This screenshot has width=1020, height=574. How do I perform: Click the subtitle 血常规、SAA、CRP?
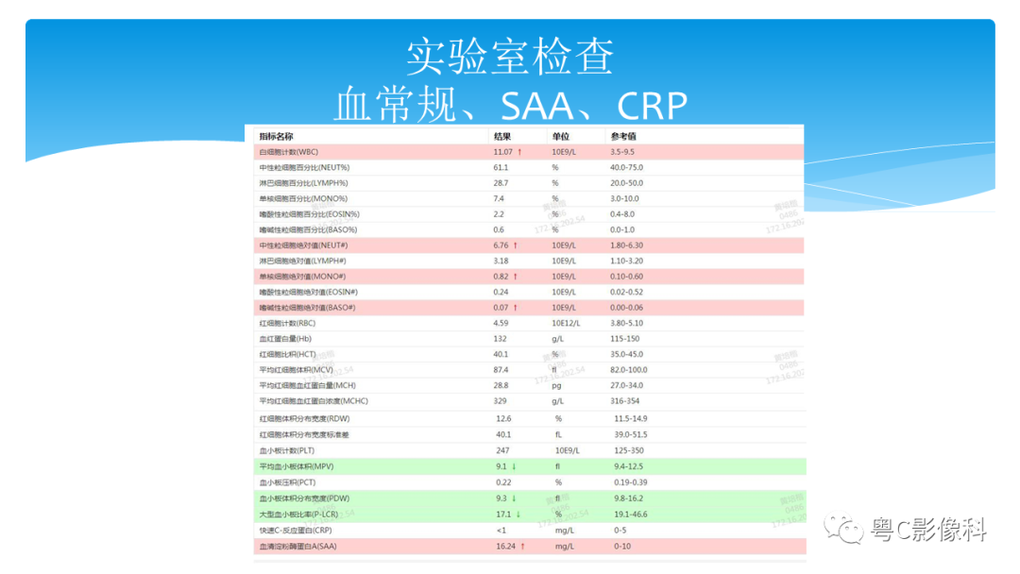click(x=511, y=105)
